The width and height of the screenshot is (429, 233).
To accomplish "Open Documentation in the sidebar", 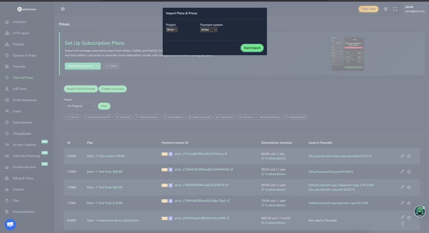I will click(x=23, y=212).
